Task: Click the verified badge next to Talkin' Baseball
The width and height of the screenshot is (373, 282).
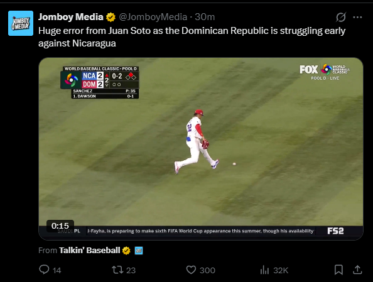Action: (126, 251)
